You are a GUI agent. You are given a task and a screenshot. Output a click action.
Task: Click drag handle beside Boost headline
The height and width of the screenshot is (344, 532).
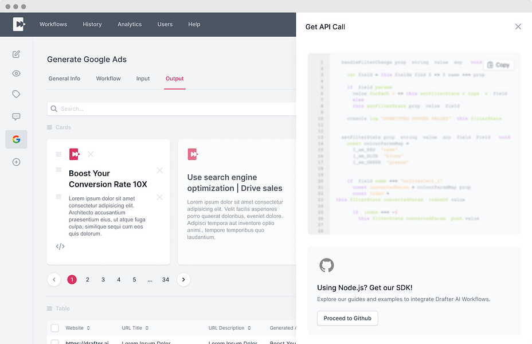click(x=58, y=170)
